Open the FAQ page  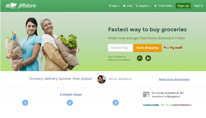[x=128, y=6]
